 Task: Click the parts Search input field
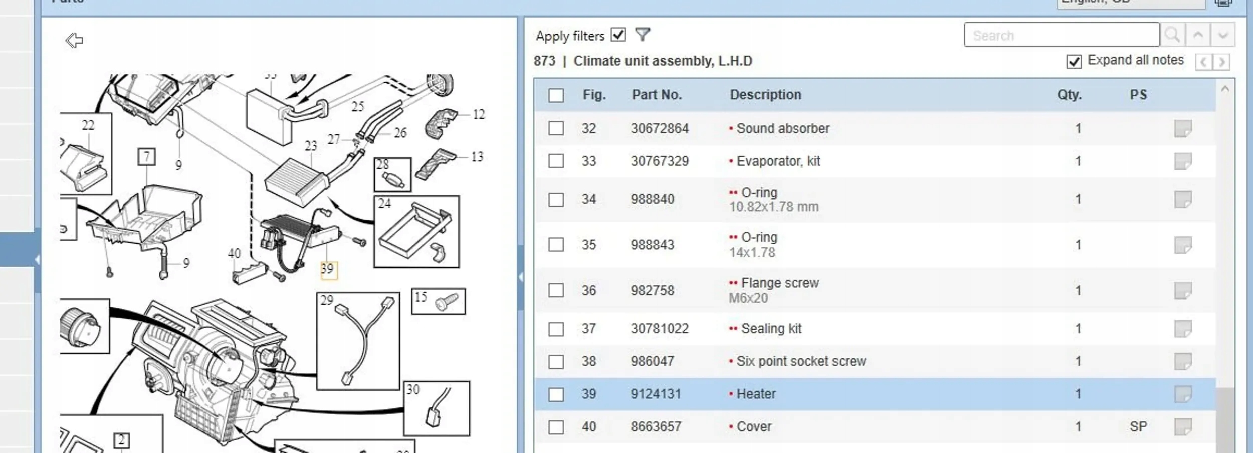pyautogui.click(x=1062, y=35)
